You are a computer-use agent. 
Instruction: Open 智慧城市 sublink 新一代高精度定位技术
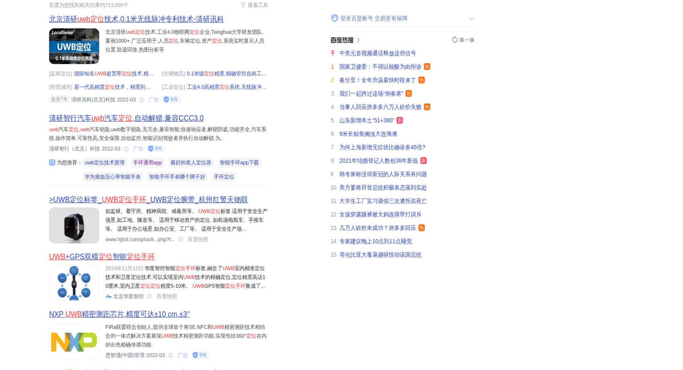112,87
